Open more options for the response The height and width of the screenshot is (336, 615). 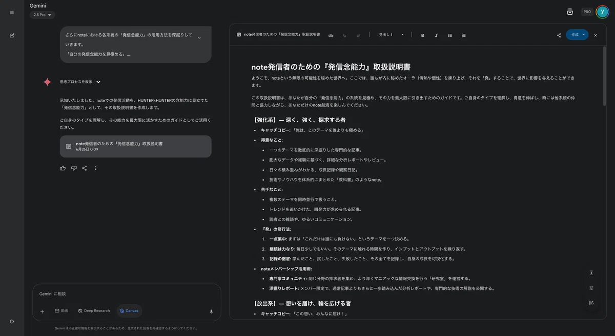95,168
